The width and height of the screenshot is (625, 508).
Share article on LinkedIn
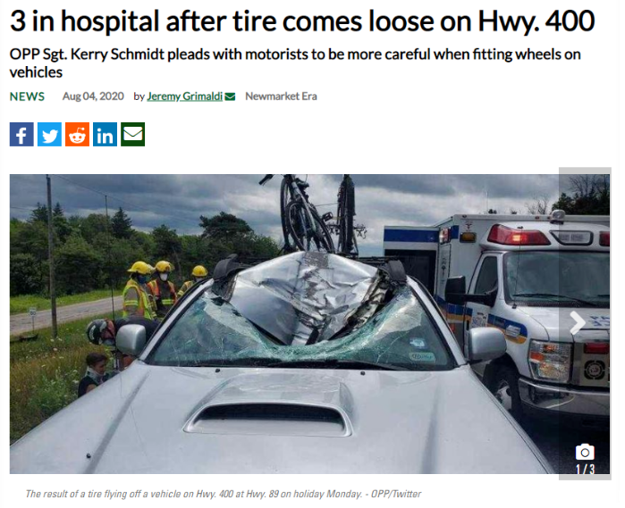tap(106, 136)
